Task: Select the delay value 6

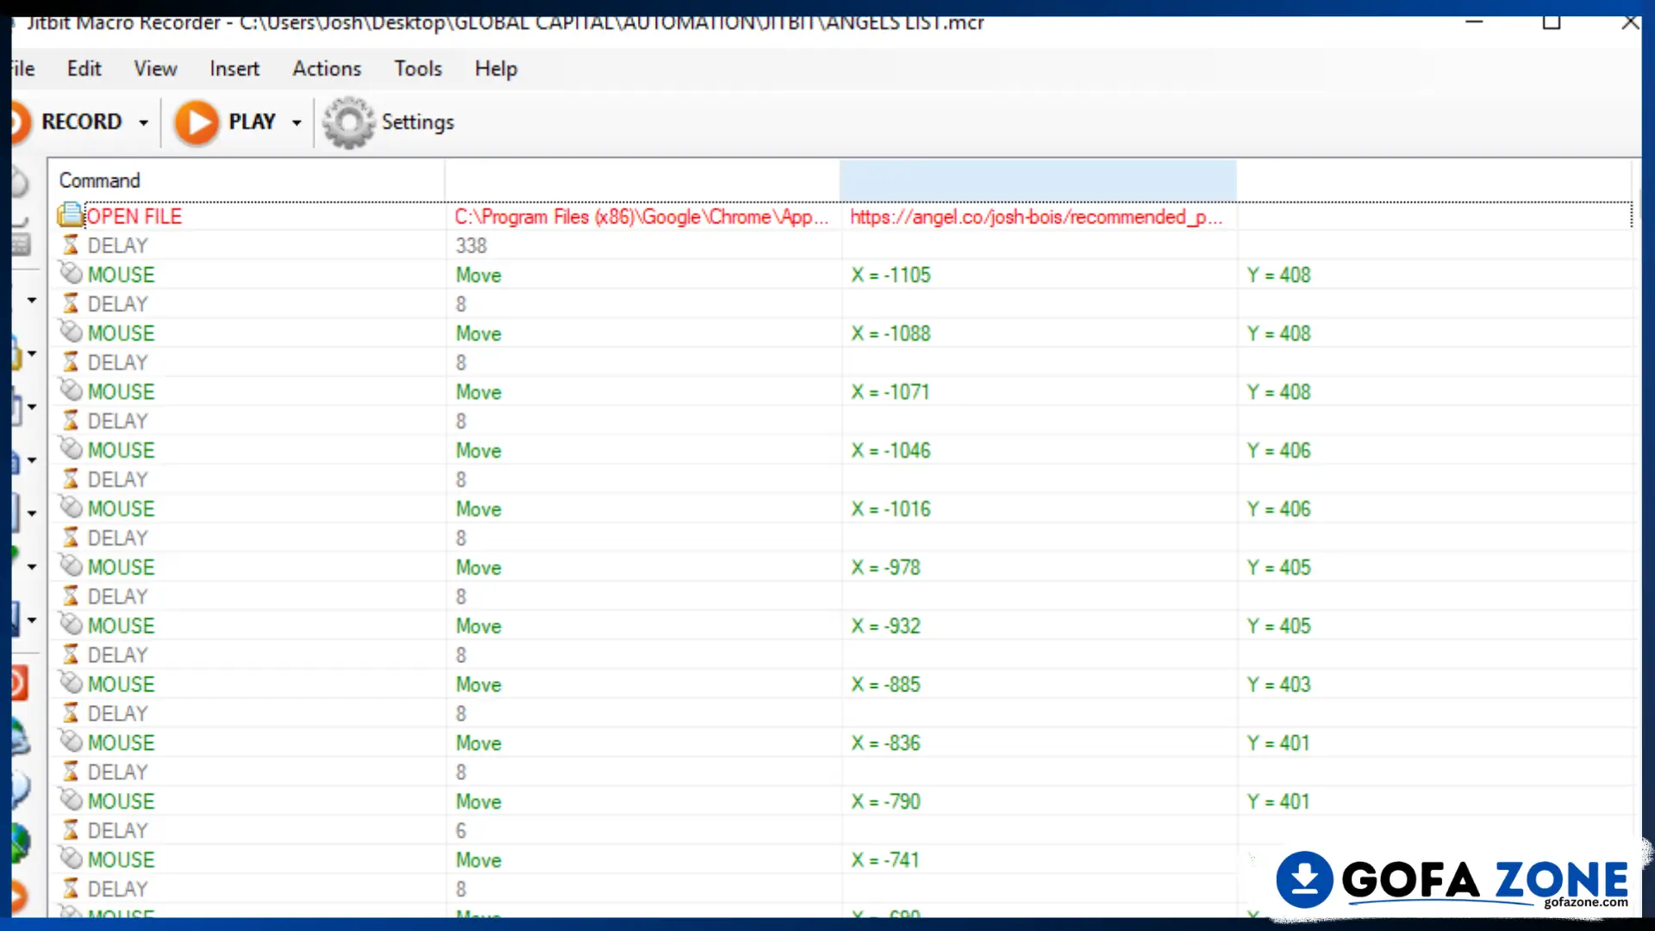Action: tap(461, 830)
